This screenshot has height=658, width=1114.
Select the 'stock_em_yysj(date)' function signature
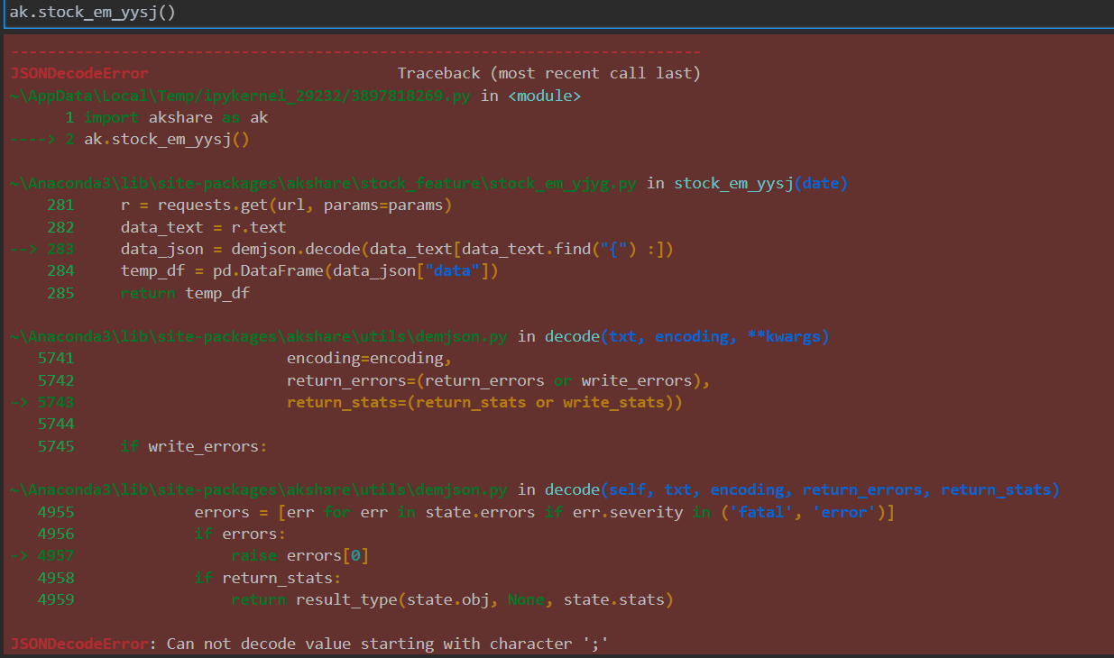(760, 183)
